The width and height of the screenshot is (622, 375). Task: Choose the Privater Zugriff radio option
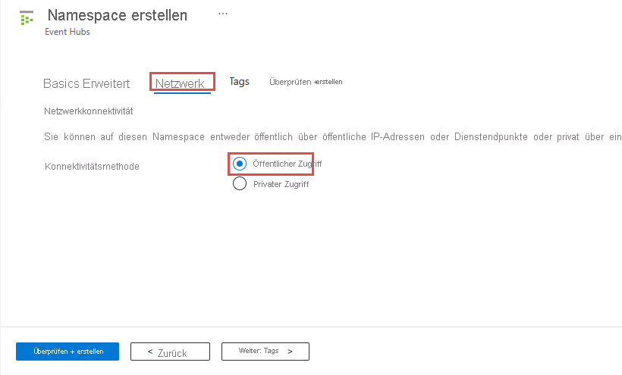[240, 183]
